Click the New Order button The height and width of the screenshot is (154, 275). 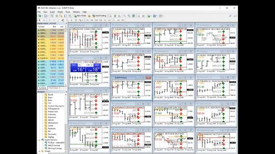point(80,16)
